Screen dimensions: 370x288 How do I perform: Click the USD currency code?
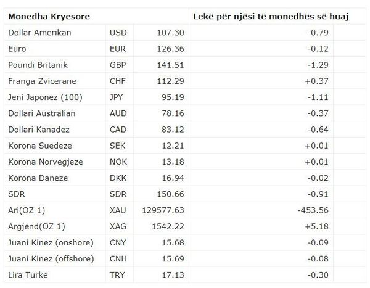118,33
